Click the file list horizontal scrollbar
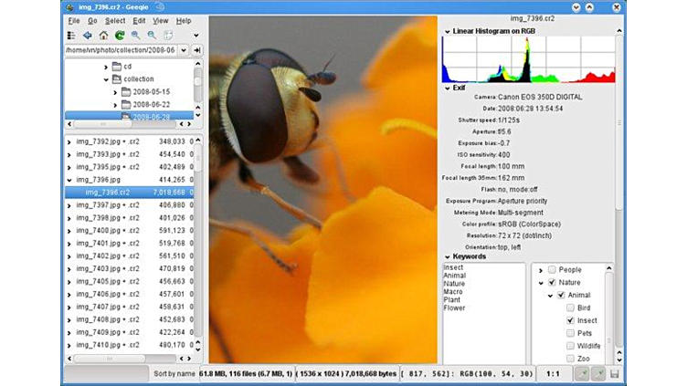 pyautogui.click(x=128, y=359)
